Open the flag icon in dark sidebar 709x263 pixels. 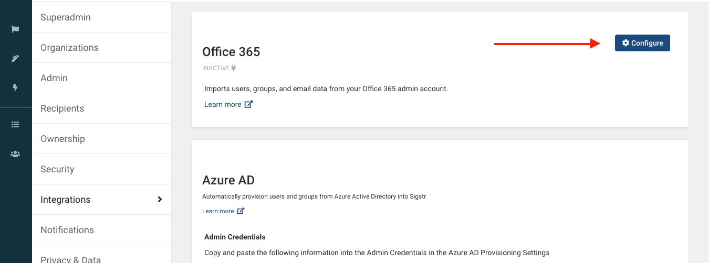click(15, 29)
